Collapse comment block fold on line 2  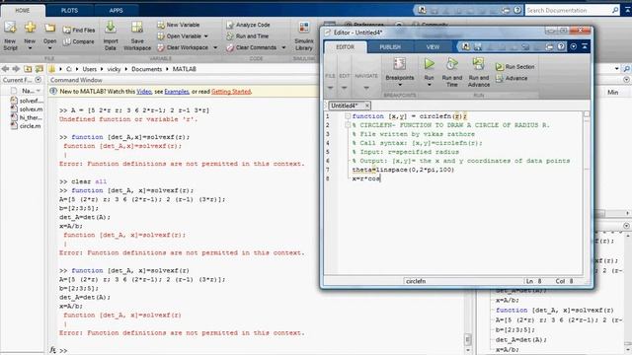click(347, 125)
